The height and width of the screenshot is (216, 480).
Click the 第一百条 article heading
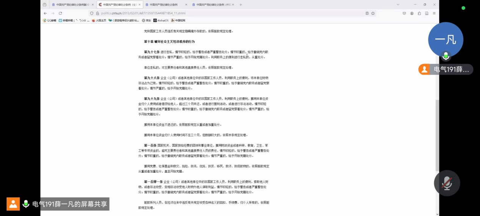tap(150, 145)
